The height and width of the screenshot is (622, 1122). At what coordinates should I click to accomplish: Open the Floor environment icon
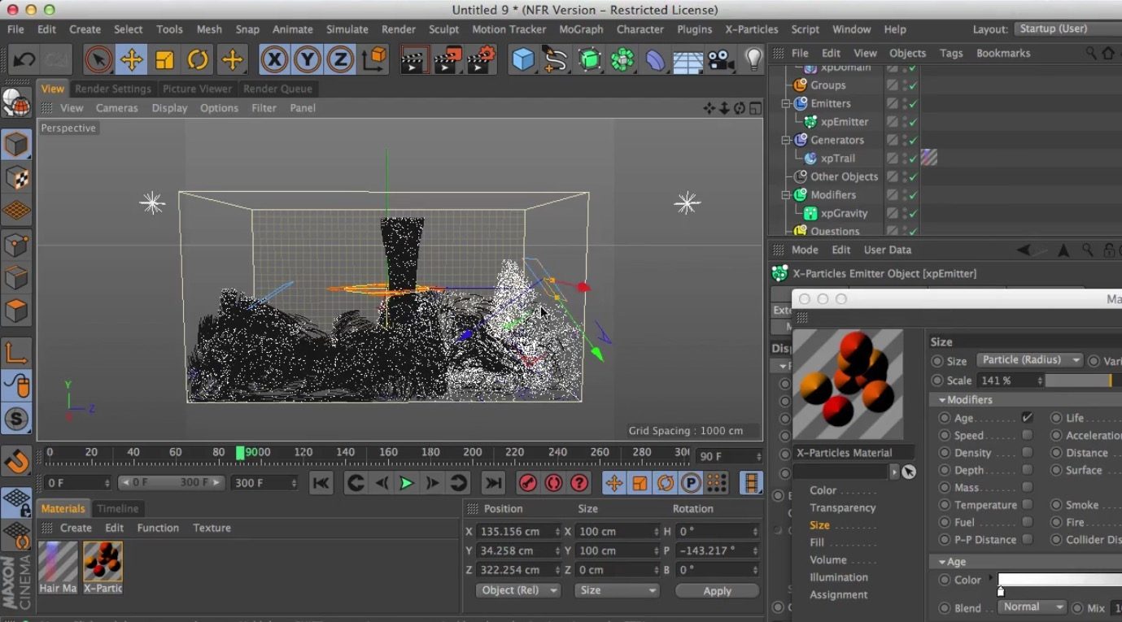(x=688, y=59)
